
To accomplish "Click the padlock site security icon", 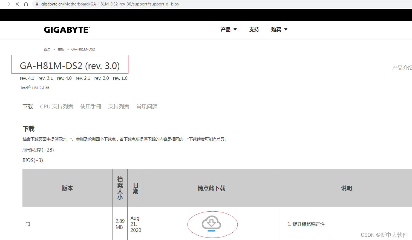I will [37, 4].
